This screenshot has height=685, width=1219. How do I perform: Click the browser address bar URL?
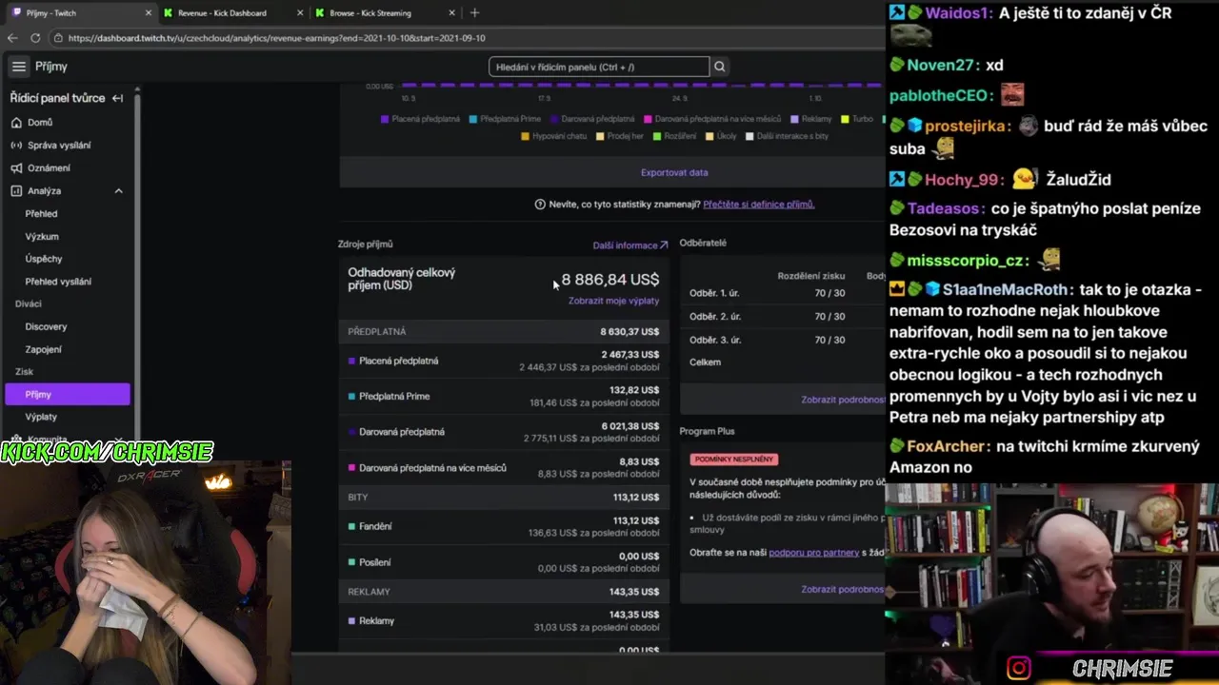pos(277,38)
